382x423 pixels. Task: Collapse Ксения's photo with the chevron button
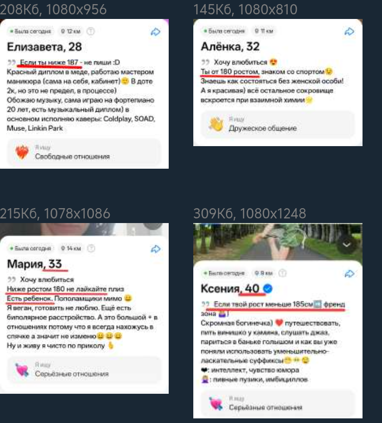click(x=347, y=245)
